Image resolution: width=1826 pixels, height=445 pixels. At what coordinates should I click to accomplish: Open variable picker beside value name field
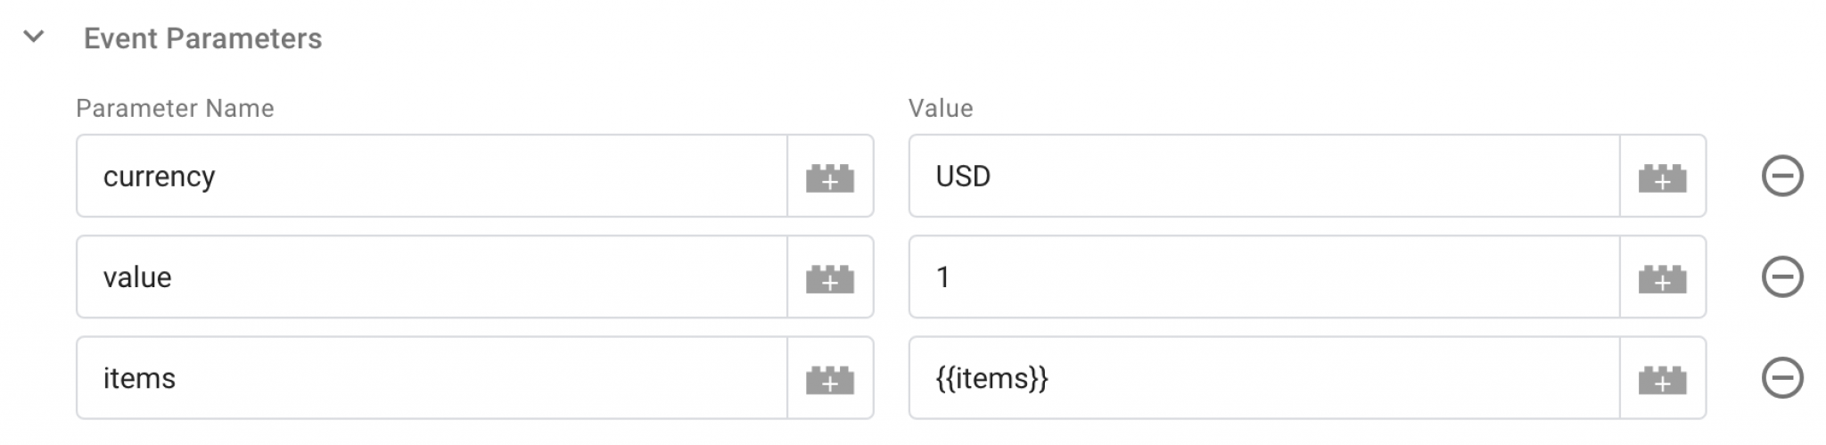[829, 277]
